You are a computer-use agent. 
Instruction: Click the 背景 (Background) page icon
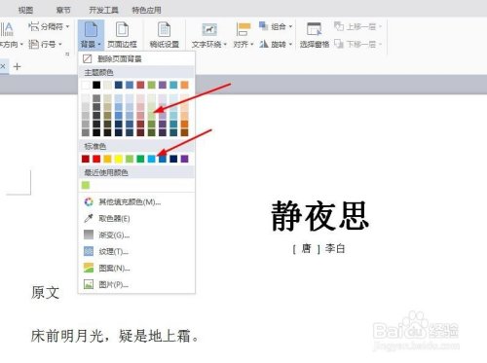pyautogui.click(x=91, y=29)
